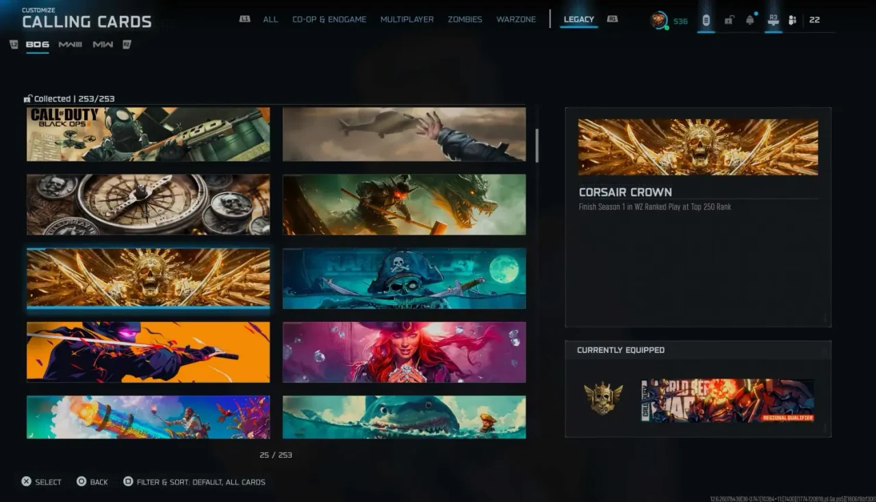Image resolution: width=876 pixels, height=502 pixels.
Task: Click the Back button label
Action: 99,482
